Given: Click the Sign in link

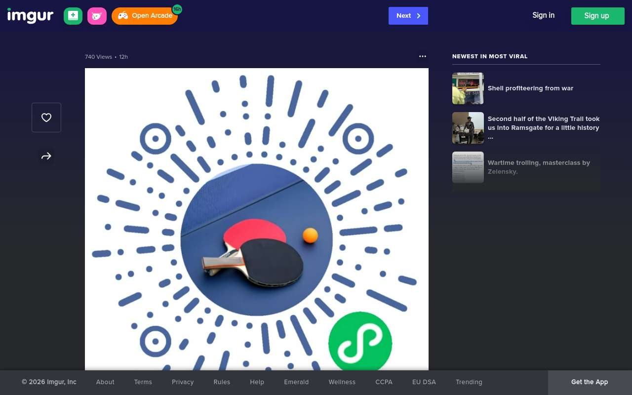Looking at the screenshot, I should (543, 15).
